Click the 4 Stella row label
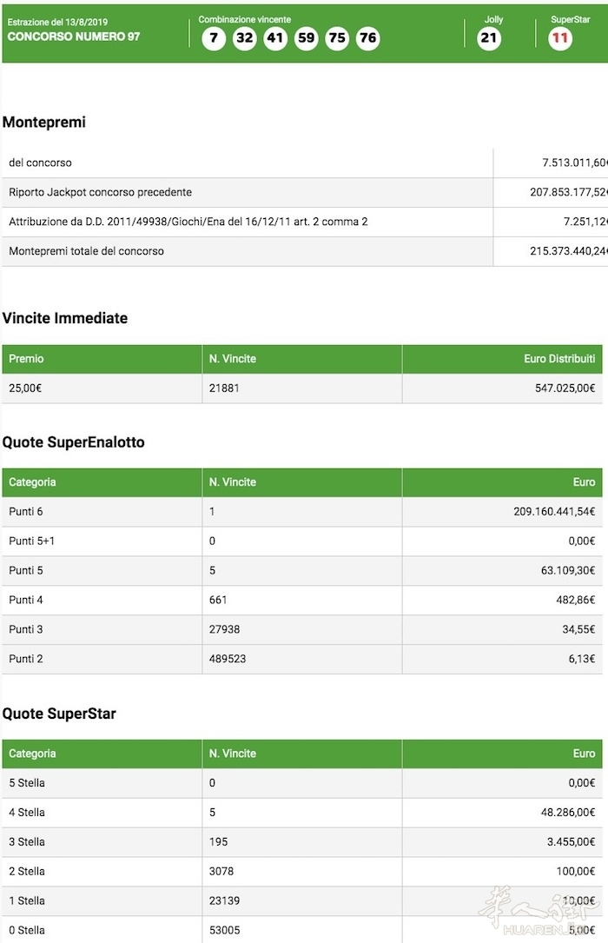Screen dimensions: 608x943 click(27, 813)
